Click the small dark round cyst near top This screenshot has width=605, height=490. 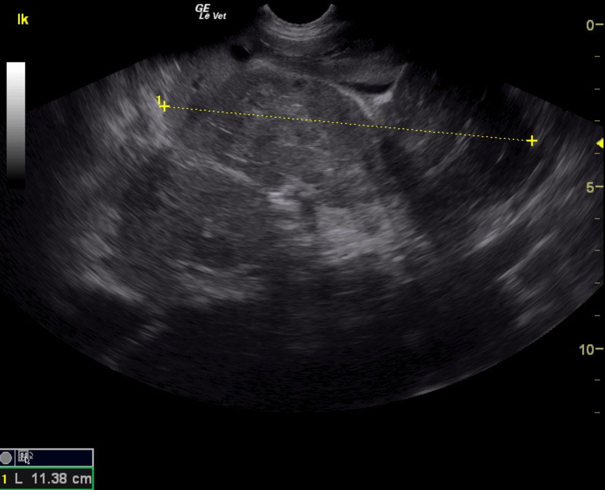pyautogui.click(x=240, y=52)
